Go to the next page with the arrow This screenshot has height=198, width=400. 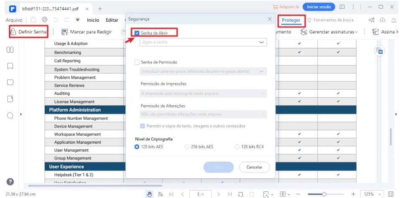[218, 194]
